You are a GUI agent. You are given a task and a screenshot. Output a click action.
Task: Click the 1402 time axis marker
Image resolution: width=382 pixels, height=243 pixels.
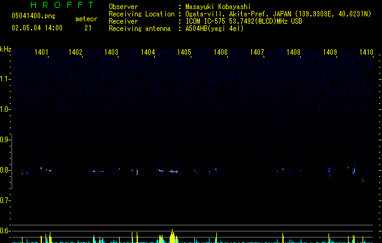[x=75, y=52]
